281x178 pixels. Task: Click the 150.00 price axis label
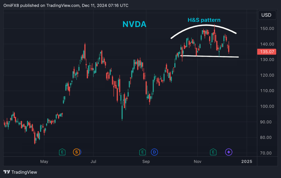click(x=267, y=29)
